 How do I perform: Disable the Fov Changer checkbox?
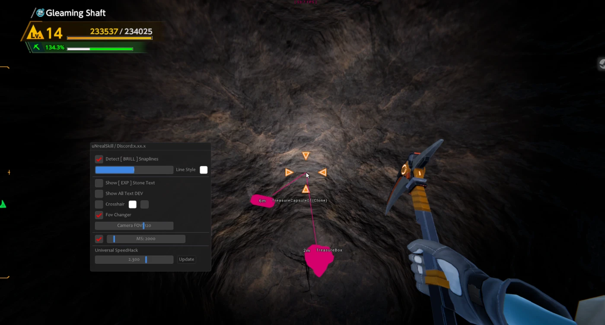coord(99,215)
